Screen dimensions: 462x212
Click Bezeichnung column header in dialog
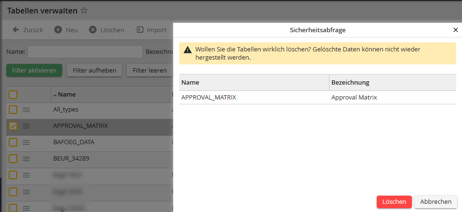point(350,83)
